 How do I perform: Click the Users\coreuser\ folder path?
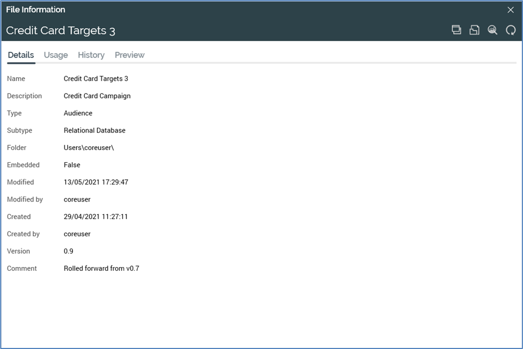click(x=89, y=147)
